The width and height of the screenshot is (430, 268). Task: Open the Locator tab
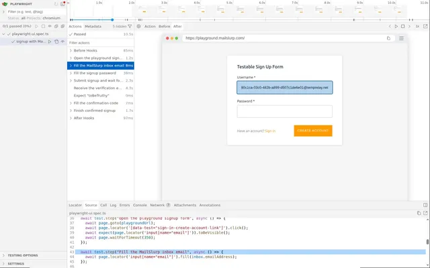(75, 205)
